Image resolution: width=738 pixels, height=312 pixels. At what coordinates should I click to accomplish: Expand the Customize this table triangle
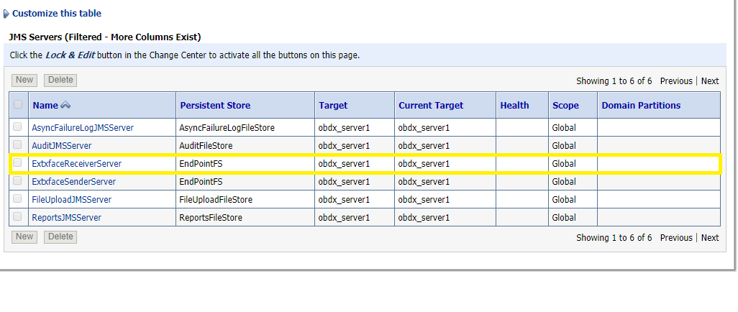pyautogui.click(x=6, y=14)
